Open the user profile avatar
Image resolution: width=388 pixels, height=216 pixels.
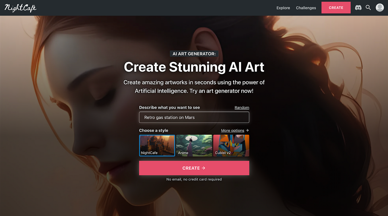point(380,8)
